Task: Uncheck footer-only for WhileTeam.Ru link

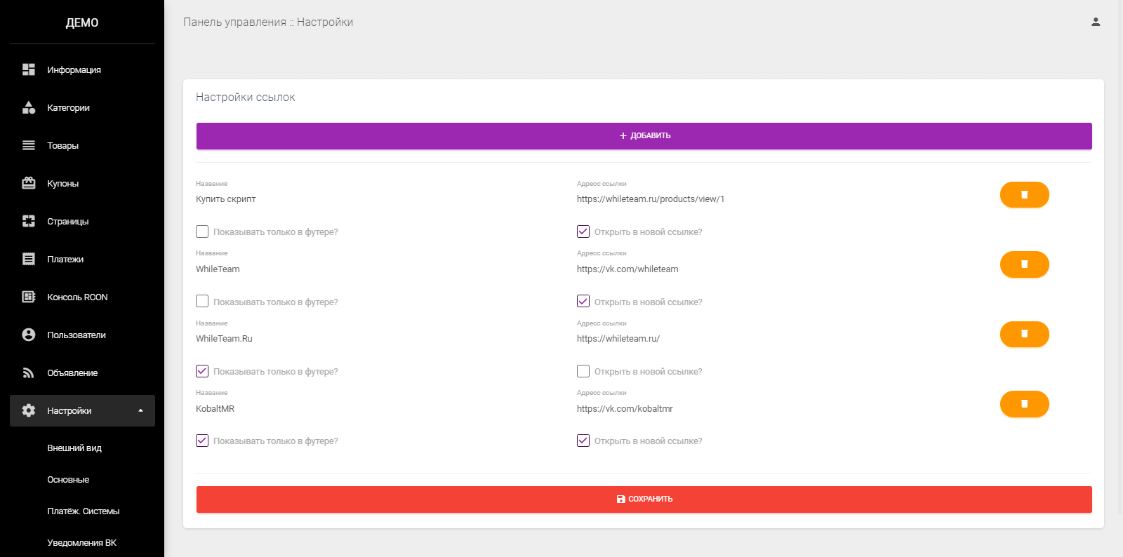Action: pyautogui.click(x=202, y=371)
